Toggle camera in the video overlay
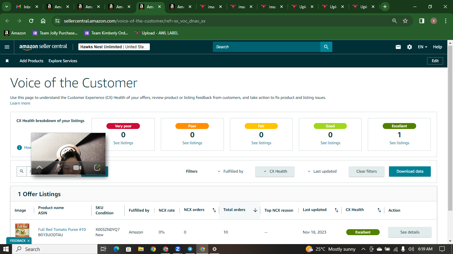Image resolution: width=453 pixels, height=254 pixels. click(x=77, y=168)
